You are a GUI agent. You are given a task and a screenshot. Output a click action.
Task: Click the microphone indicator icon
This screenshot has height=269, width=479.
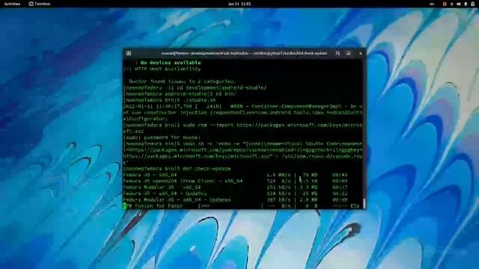pos(466,4)
